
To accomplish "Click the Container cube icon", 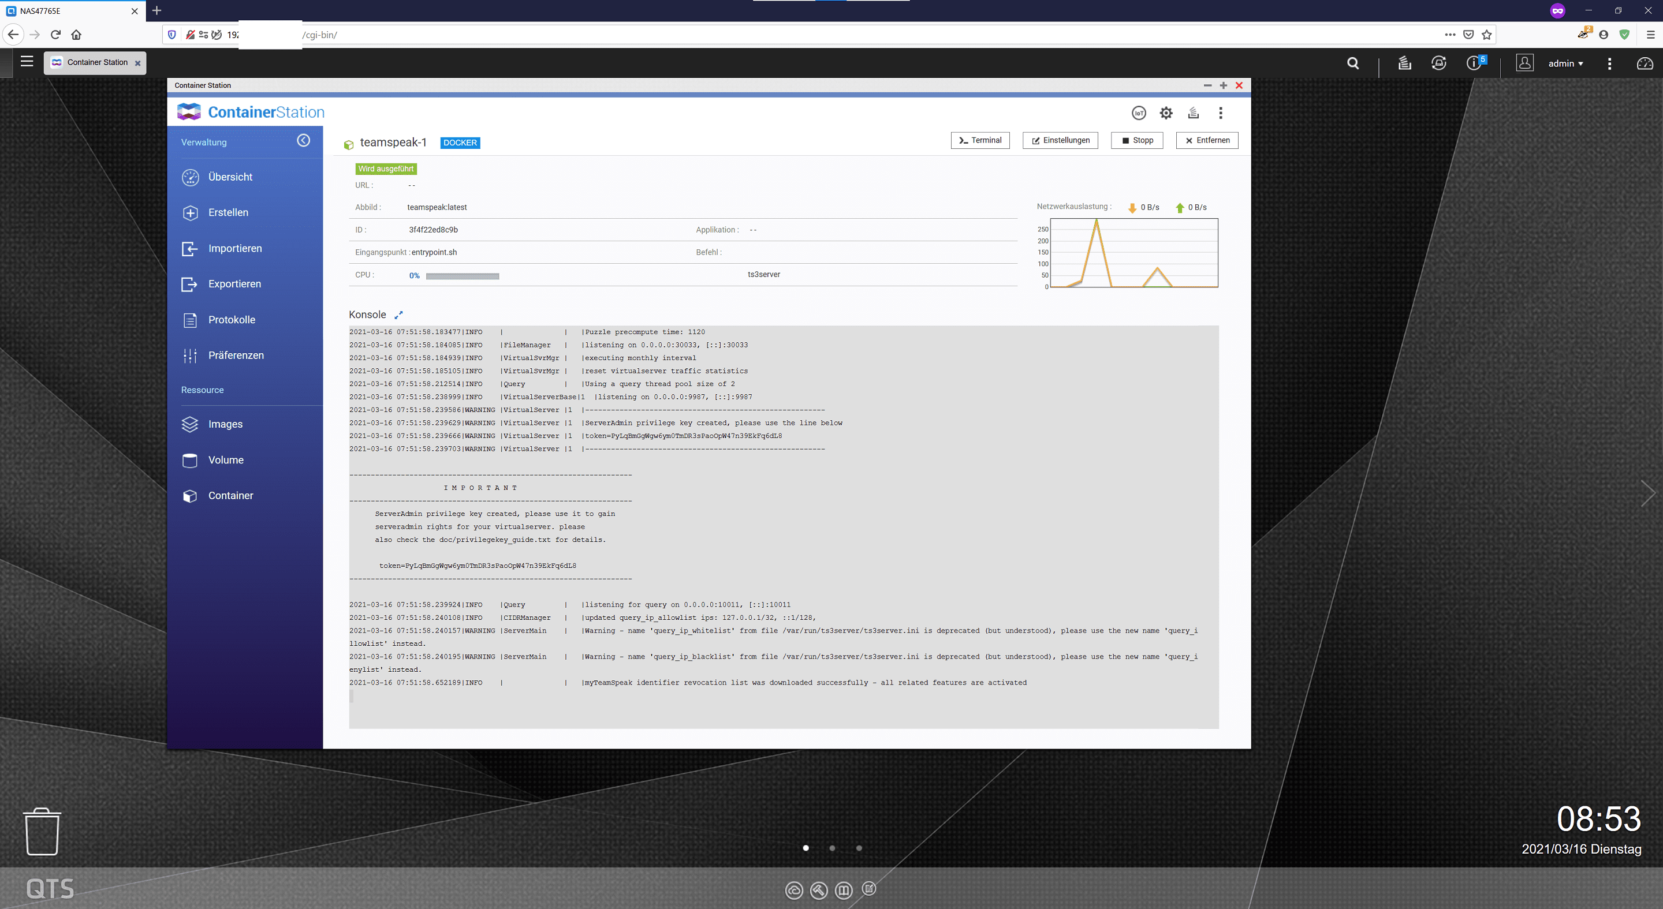I will click(x=190, y=495).
